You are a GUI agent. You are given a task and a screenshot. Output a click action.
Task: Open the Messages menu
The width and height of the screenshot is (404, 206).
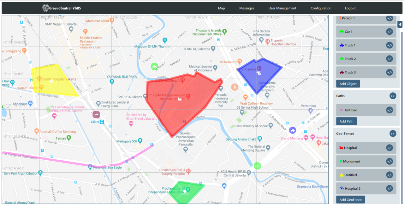tap(247, 8)
